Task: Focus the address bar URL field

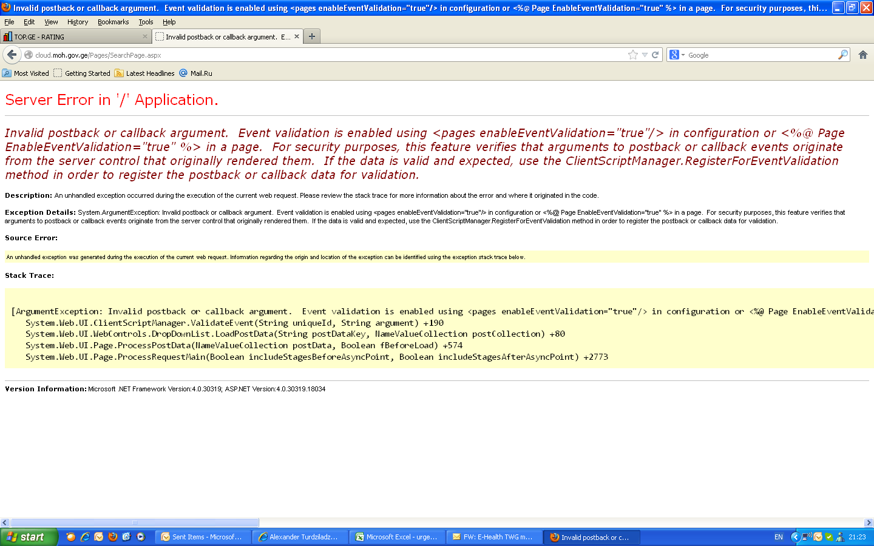Action: pos(328,55)
